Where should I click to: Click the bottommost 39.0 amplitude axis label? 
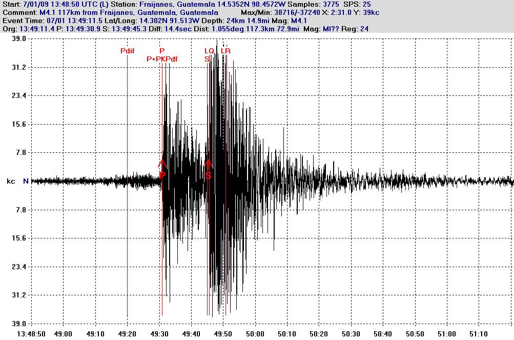[x=19, y=324]
